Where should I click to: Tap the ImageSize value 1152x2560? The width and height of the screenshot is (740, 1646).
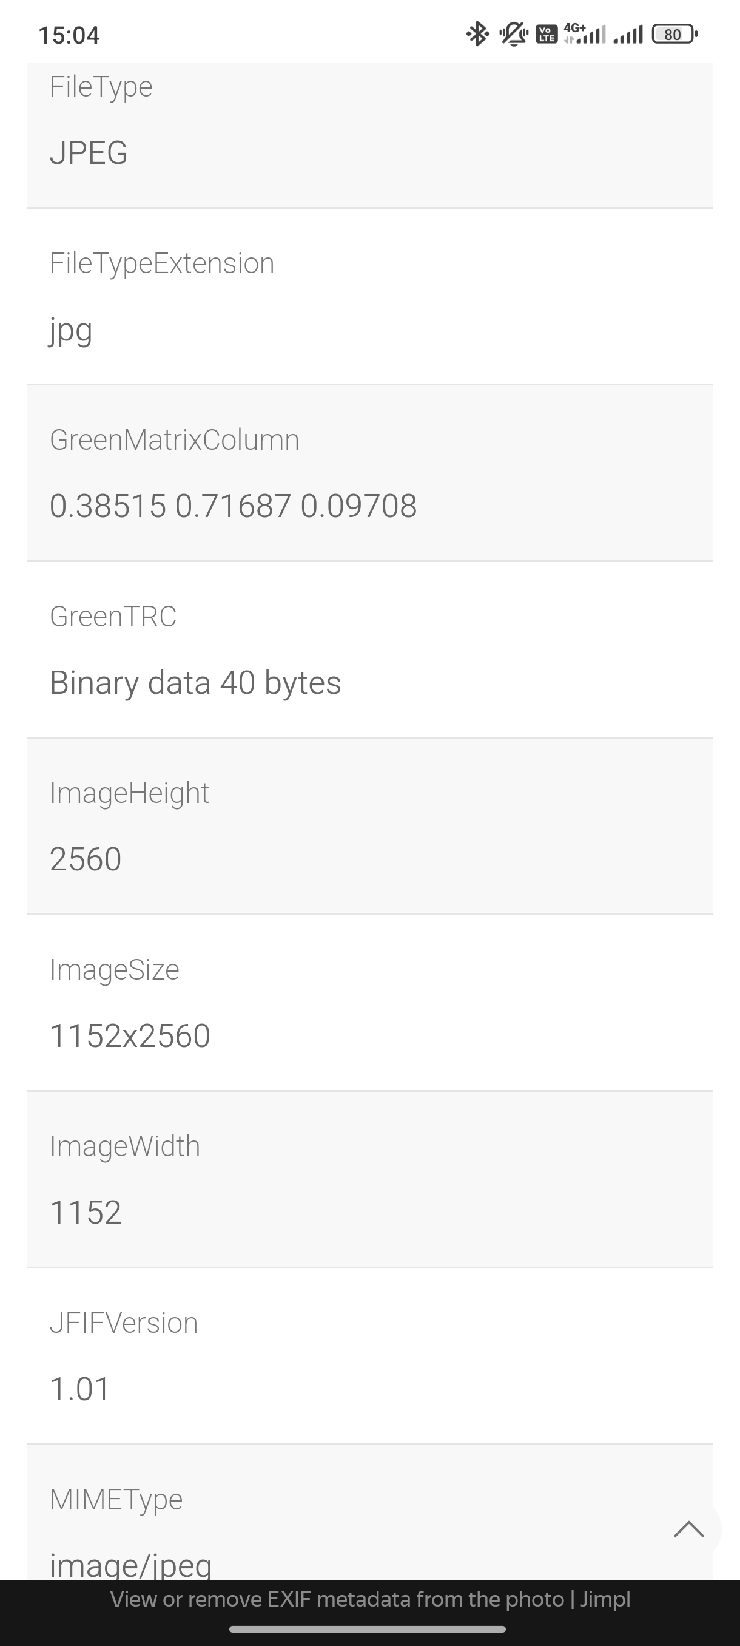[x=130, y=1036]
